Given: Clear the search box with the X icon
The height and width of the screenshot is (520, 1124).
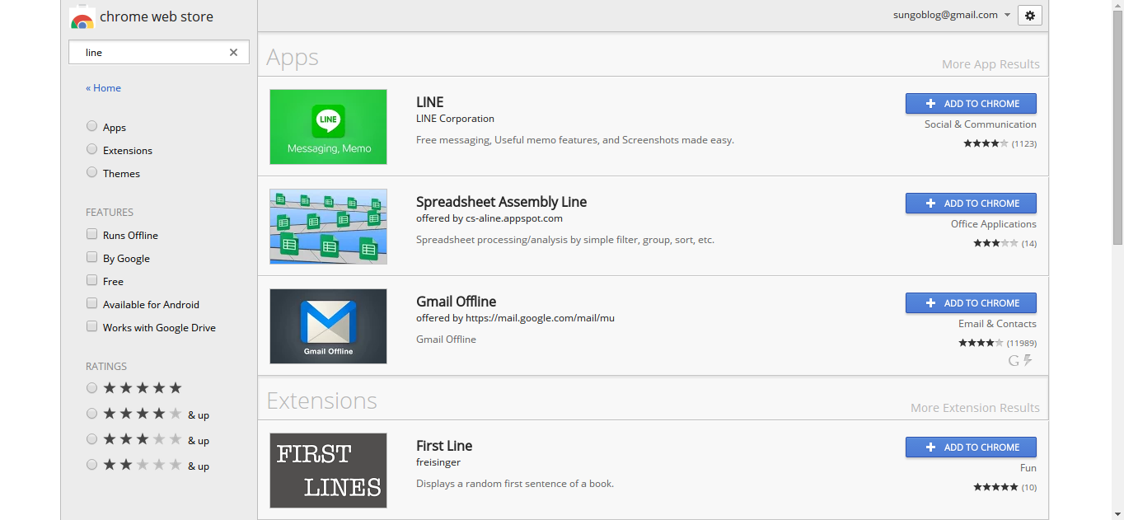Looking at the screenshot, I should [x=233, y=52].
